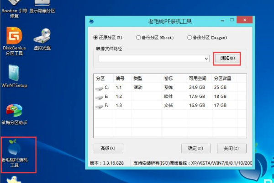Viewport: 274px width, 183px height.
Task: Click the 18 GB capacity cell
Action: click(x=220, y=97)
